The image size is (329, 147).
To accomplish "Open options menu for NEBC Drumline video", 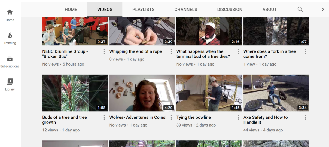I will pos(104,51).
